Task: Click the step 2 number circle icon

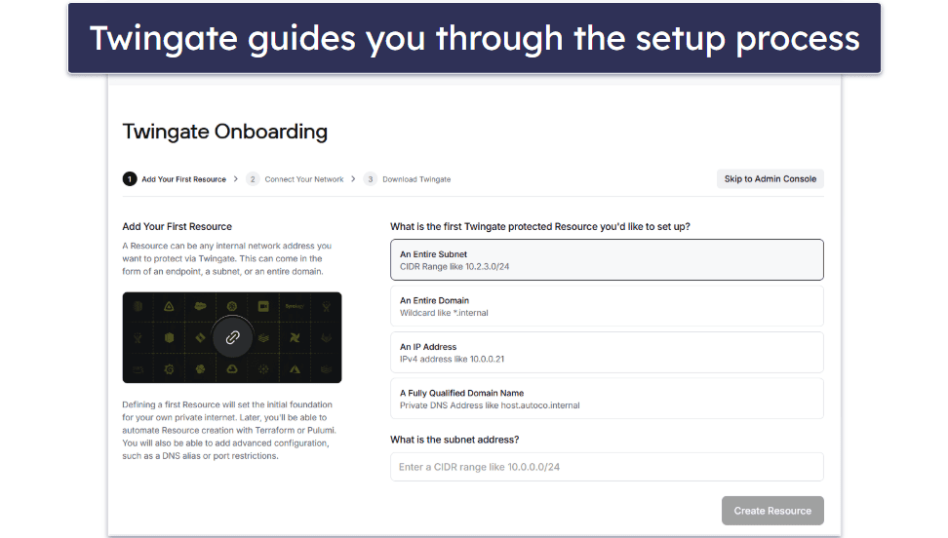Action: pos(252,179)
